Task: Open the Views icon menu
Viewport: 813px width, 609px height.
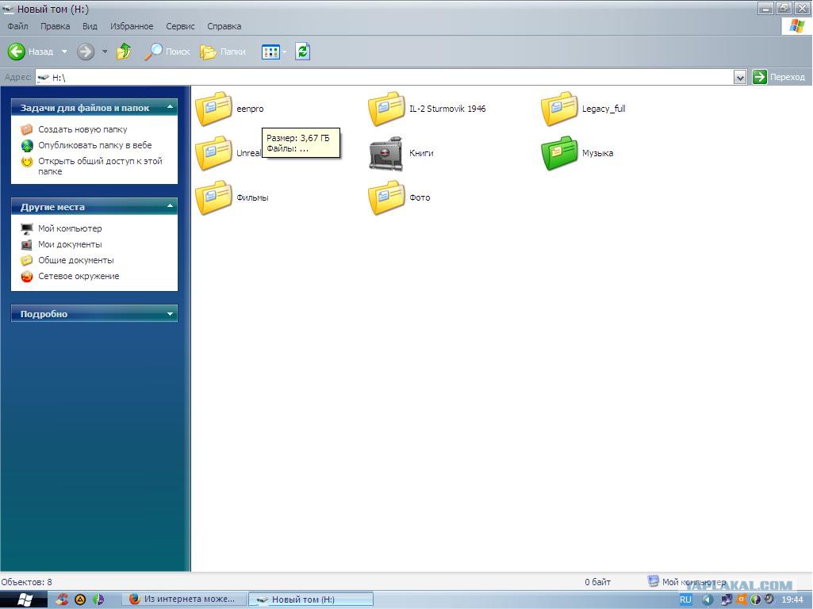Action: click(270, 52)
